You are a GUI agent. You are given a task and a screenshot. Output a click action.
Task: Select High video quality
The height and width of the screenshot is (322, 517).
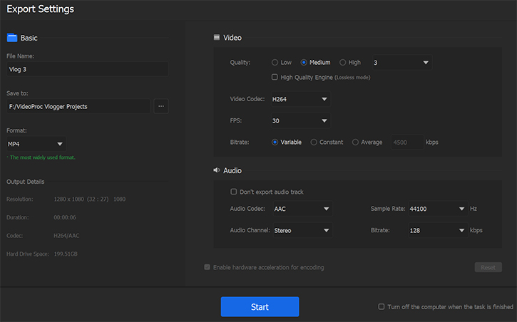click(x=343, y=63)
